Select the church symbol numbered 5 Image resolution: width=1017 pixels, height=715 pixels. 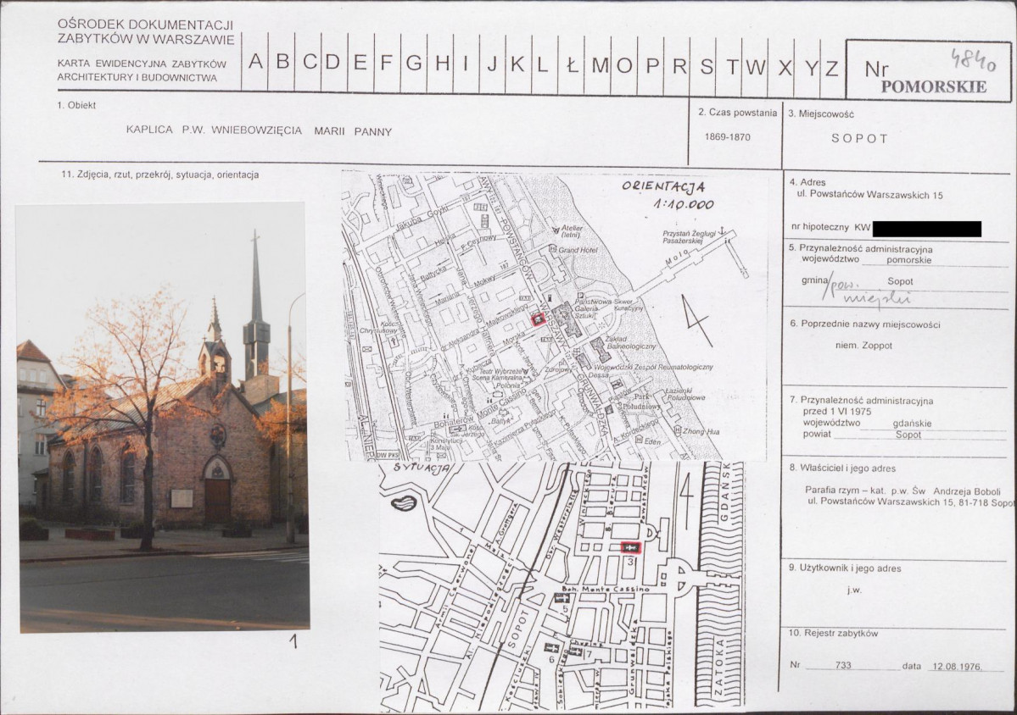[x=564, y=598]
